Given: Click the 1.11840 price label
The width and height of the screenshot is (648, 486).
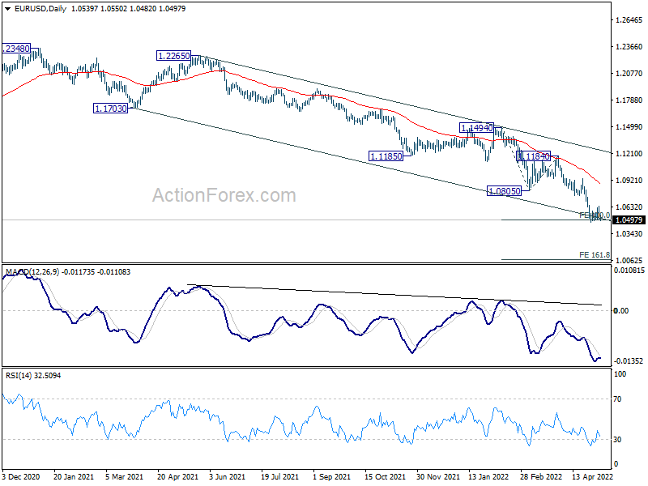Looking at the screenshot, I should point(534,156).
